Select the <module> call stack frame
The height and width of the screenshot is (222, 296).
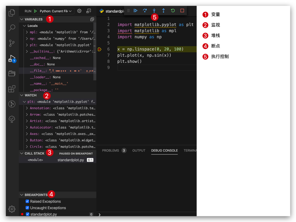(x=35, y=160)
